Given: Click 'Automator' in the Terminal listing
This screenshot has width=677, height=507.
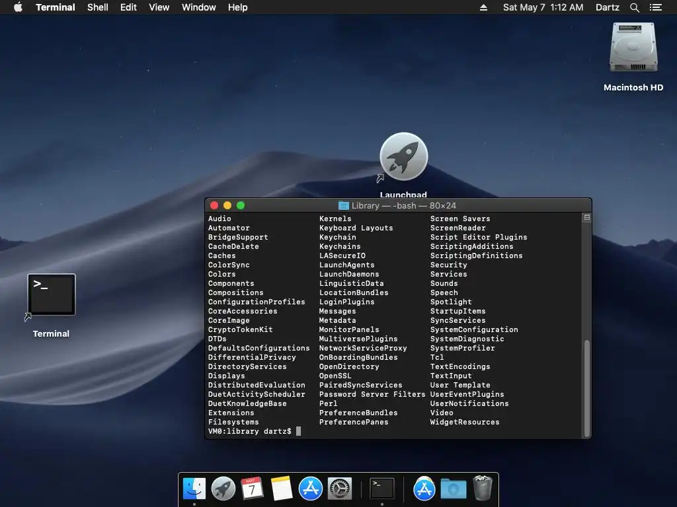Looking at the screenshot, I should tap(229, 228).
